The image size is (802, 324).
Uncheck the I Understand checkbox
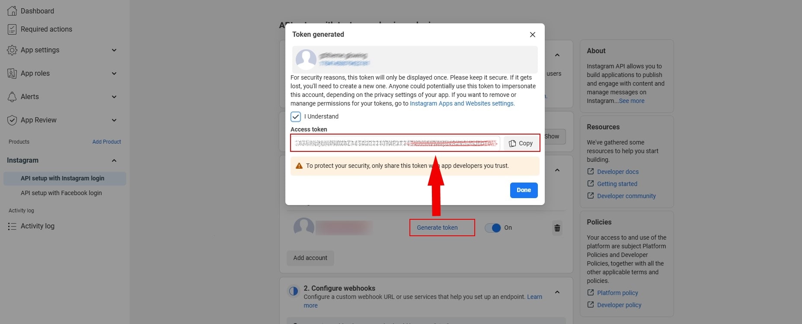tap(296, 117)
